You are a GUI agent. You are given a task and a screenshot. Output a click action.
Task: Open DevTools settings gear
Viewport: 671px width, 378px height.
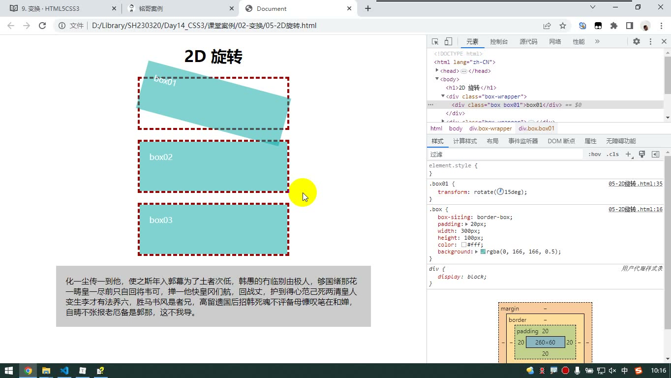coord(637,42)
